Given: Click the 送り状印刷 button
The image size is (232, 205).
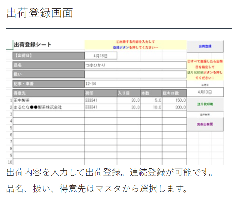Looking at the screenshot, I should 205,104.
